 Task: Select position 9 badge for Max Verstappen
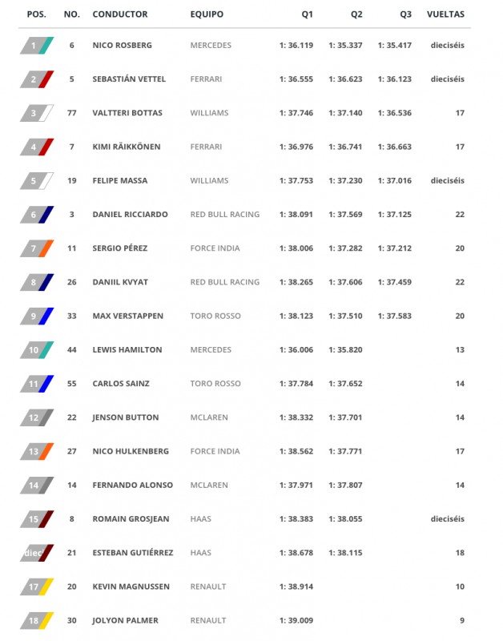(x=37, y=316)
